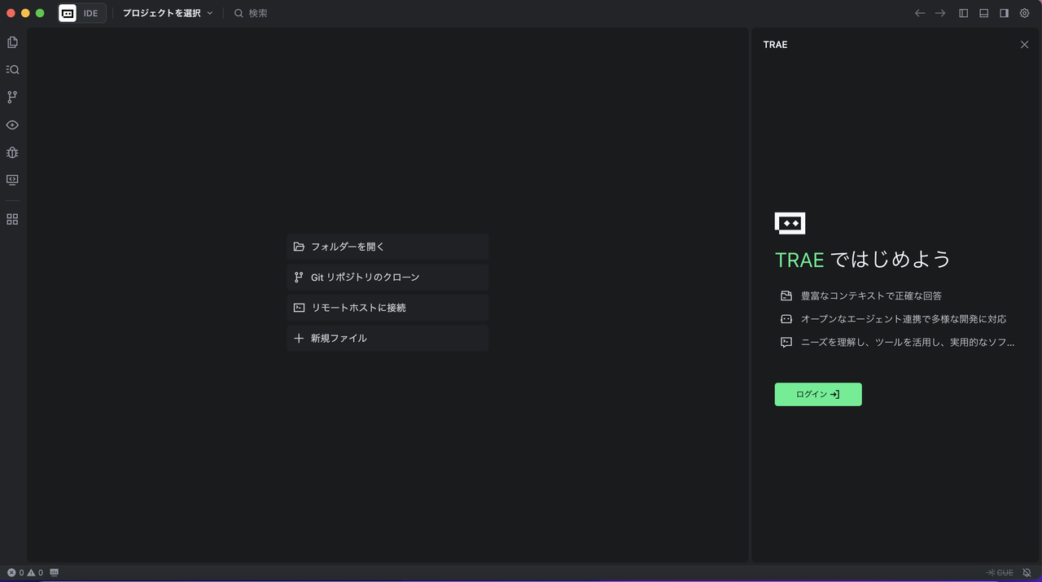The height and width of the screenshot is (582, 1042).
Task: Close the TRAE side panel
Action: [x=1024, y=45]
